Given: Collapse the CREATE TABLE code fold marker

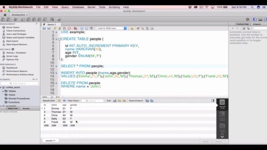Looking at the screenshot, I should (59, 39).
